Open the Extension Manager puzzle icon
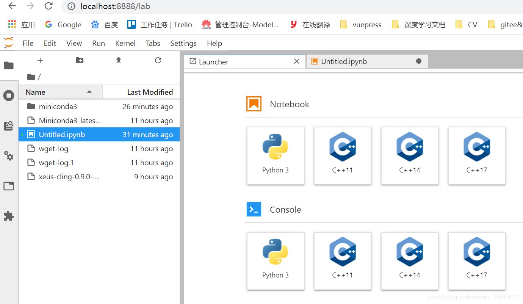The image size is (523, 304). [9, 216]
